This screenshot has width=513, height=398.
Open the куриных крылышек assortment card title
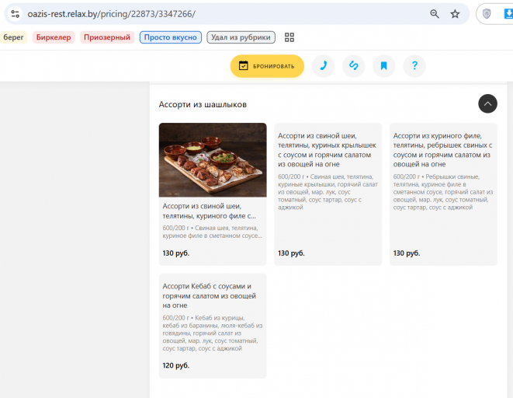[328, 150]
